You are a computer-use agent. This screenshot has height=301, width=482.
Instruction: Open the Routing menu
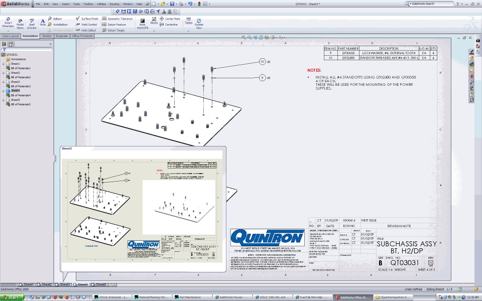114,4
